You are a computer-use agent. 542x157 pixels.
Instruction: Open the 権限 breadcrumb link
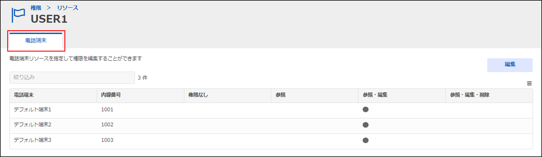(x=36, y=8)
